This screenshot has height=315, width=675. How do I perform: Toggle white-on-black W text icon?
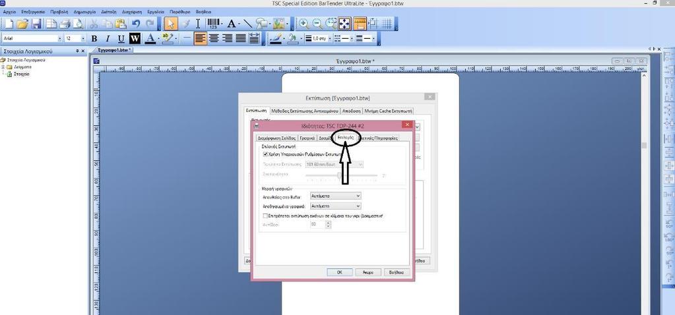pos(135,39)
